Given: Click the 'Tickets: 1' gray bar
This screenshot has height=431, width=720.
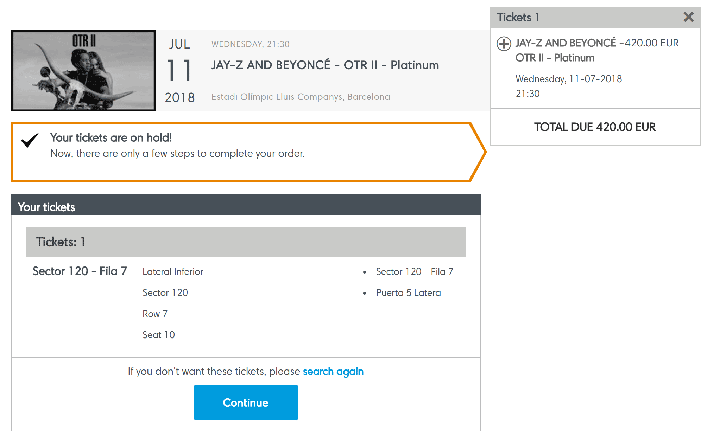Looking at the screenshot, I should point(246,242).
